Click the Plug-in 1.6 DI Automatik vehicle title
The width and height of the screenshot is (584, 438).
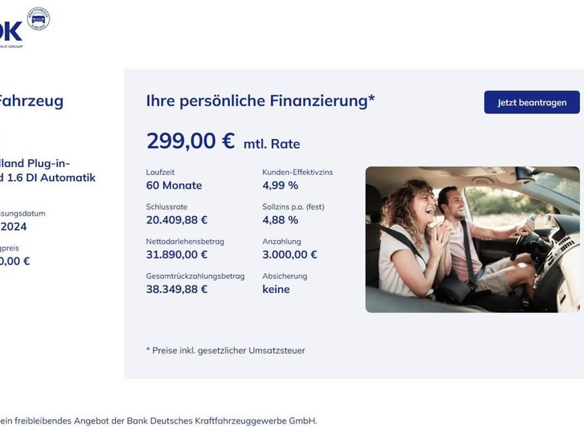[48, 170]
